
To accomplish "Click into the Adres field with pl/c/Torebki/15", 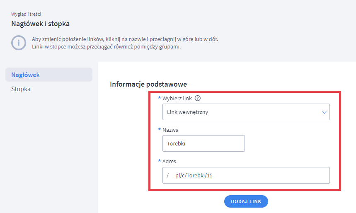I will [249, 175].
